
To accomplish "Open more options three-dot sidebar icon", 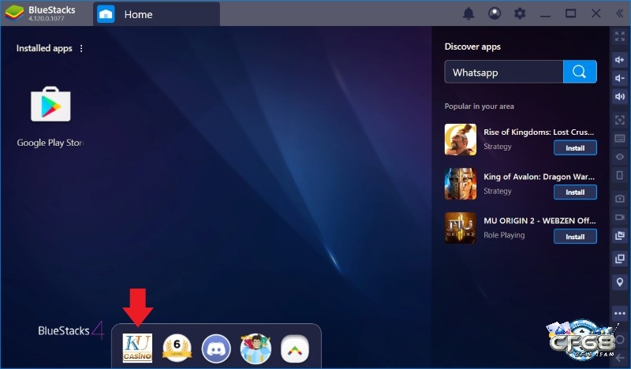I will click(x=620, y=313).
